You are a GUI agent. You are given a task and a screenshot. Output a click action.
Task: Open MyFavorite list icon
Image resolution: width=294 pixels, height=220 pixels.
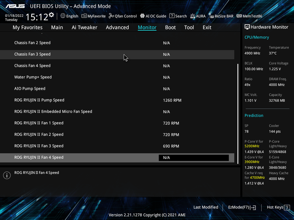click(84, 16)
